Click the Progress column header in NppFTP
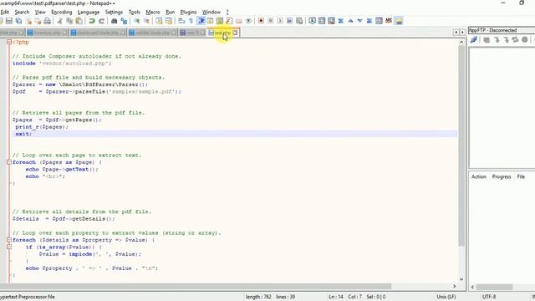Viewport: 535px width, 301px height. (x=502, y=176)
